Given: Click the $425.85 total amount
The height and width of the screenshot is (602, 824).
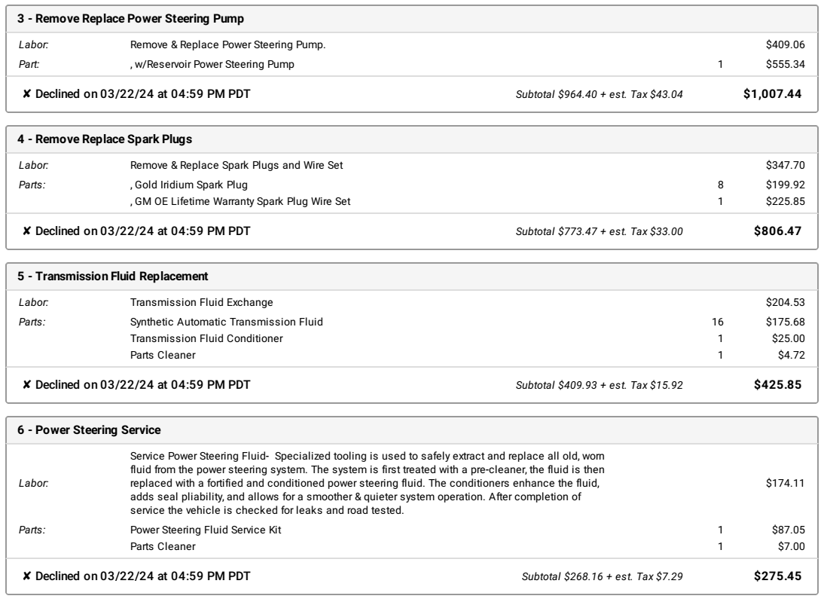Looking at the screenshot, I should pyautogui.click(x=777, y=385).
